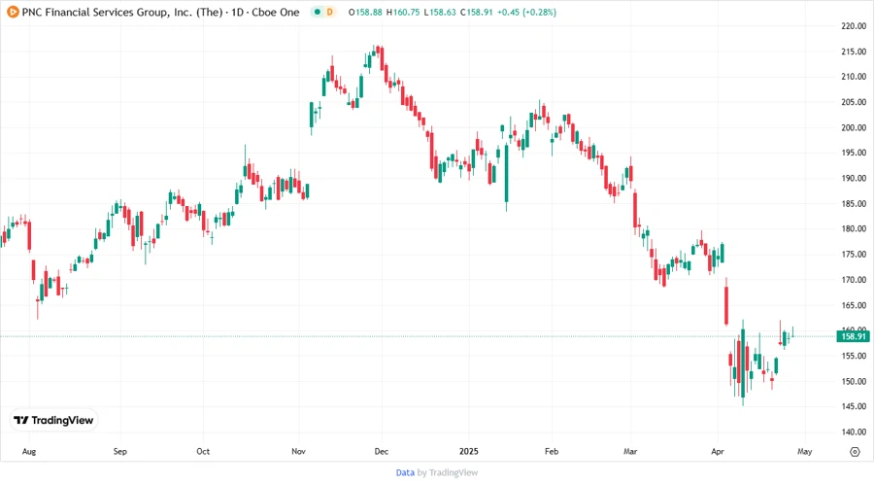The width and height of the screenshot is (874, 484).
Task: Open the Data link below the chart
Action: (405, 473)
